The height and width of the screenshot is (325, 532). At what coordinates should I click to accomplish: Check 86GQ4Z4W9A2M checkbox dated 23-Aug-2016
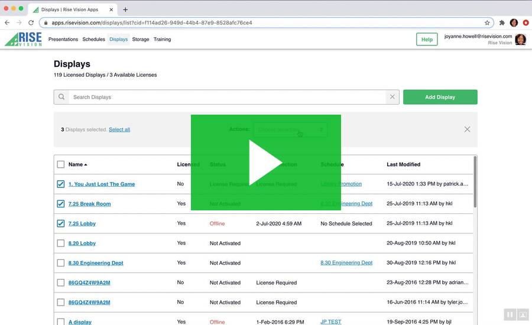tap(61, 282)
